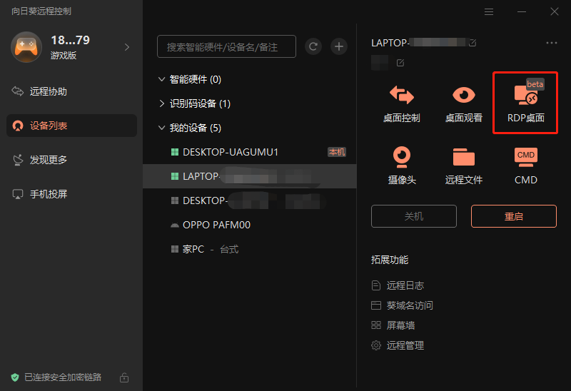This screenshot has width=571, height=391.
Task: Select the blurred DESKTOP- device row
Action: tap(249, 200)
